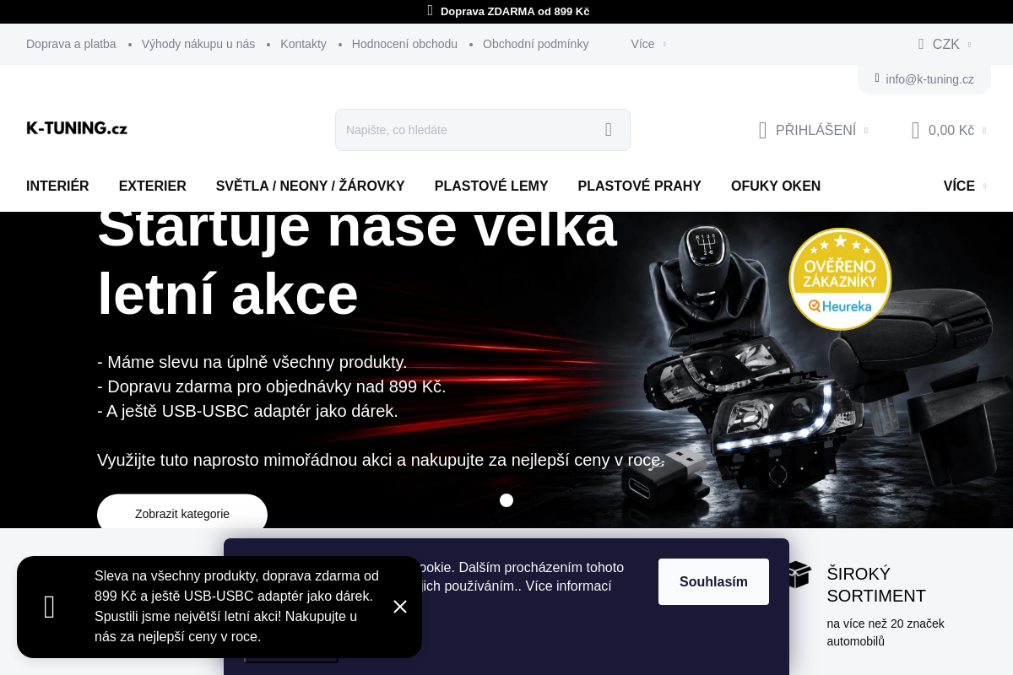Open the INTERIÉR category
This screenshot has width=1013, height=675.
57,186
